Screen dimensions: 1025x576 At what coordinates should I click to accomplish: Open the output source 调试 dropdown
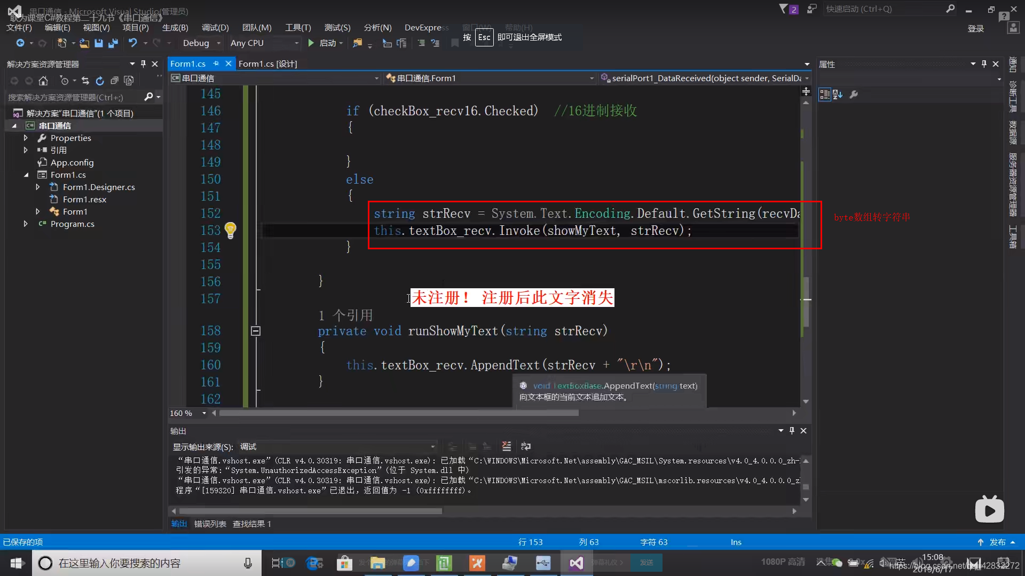(337, 446)
